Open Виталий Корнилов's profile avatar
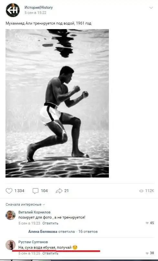158x261 pixels. point(10,215)
